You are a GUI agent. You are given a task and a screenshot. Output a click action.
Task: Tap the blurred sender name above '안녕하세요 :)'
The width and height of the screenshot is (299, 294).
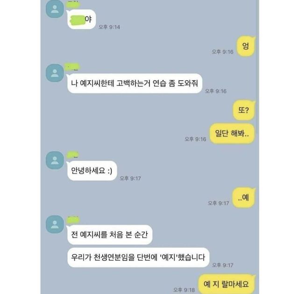click(x=72, y=154)
